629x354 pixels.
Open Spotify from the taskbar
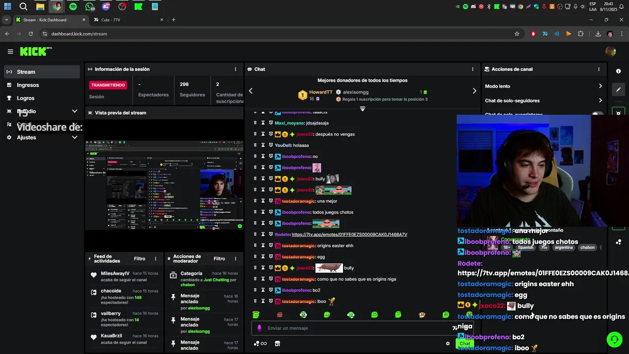(x=73, y=7)
